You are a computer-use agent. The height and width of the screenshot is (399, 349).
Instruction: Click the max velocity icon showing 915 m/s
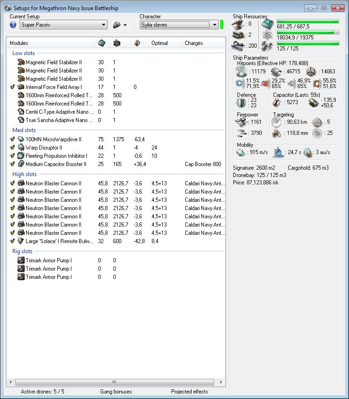241,152
